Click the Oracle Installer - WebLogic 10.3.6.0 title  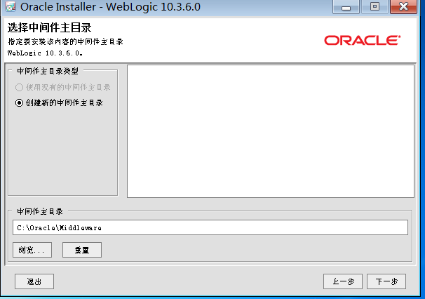[x=110, y=7]
